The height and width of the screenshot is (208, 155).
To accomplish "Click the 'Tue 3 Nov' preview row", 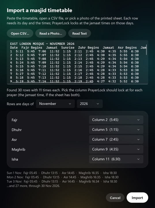I will [62, 181].
